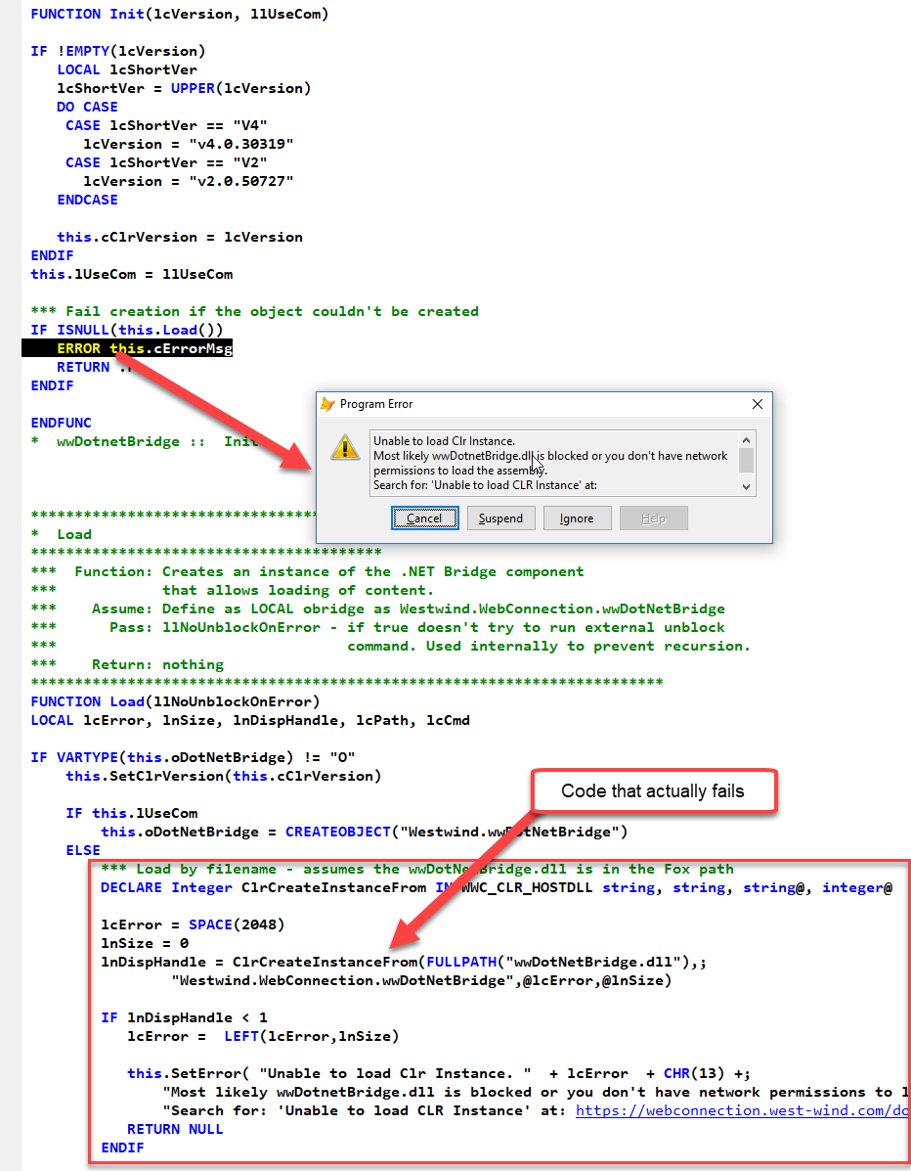Click the "IF ISNULL(this.Load())" line
Viewport: 911px width, 1171px height.
click(127, 330)
